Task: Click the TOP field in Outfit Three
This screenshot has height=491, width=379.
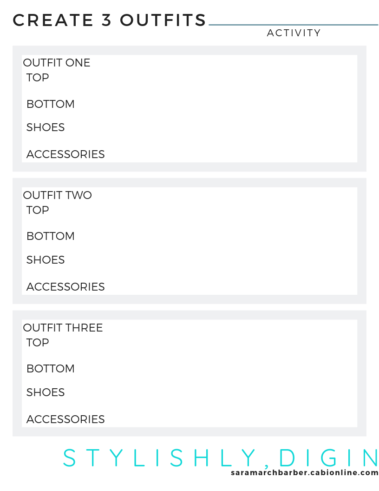Action: click(x=38, y=343)
